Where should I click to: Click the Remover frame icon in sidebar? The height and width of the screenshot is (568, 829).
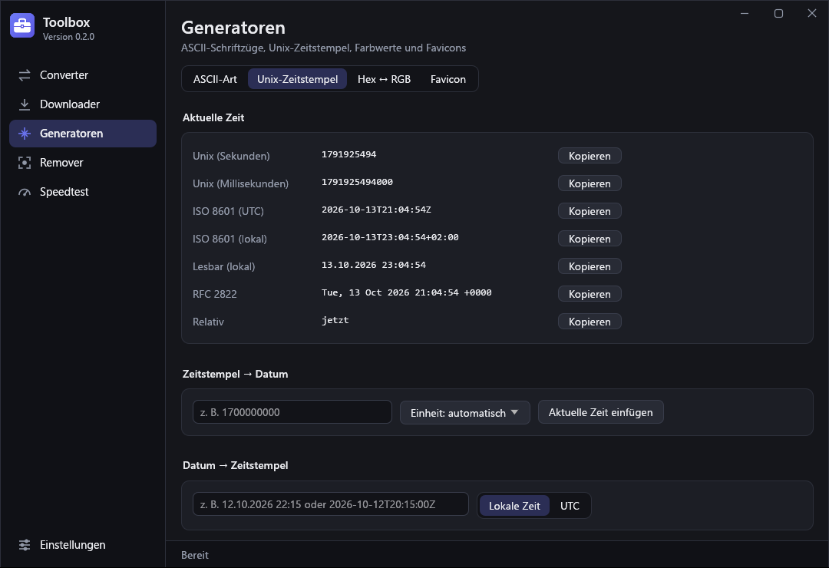pyautogui.click(x=25, y=163)
